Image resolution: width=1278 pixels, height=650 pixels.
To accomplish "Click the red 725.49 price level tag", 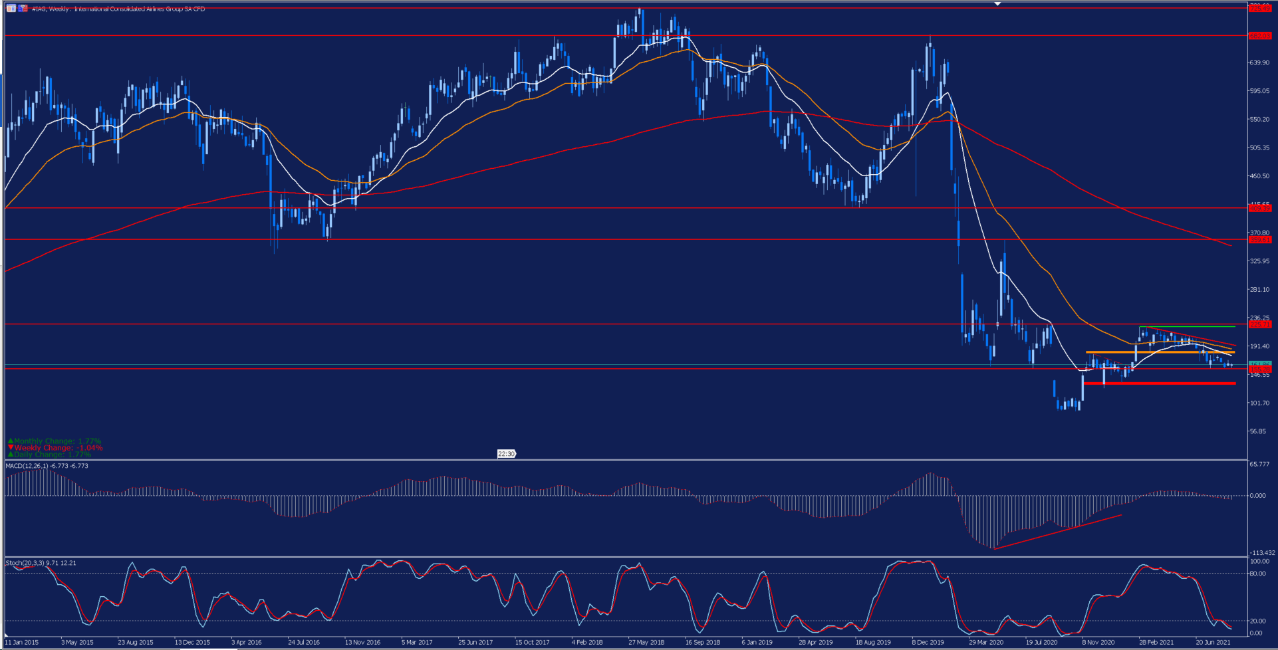I will pos(1260,8).
